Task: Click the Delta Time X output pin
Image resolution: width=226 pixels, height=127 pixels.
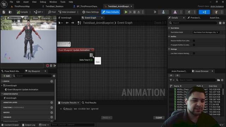Action: point(91,60)
